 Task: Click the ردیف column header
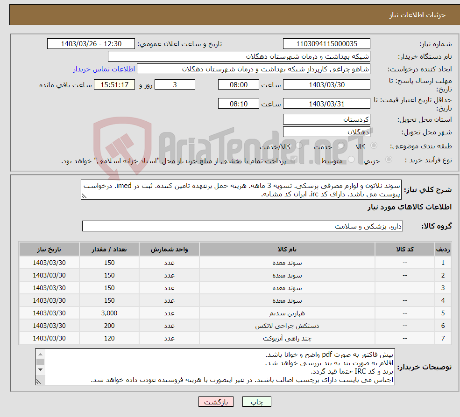click(x=443, y=250)
